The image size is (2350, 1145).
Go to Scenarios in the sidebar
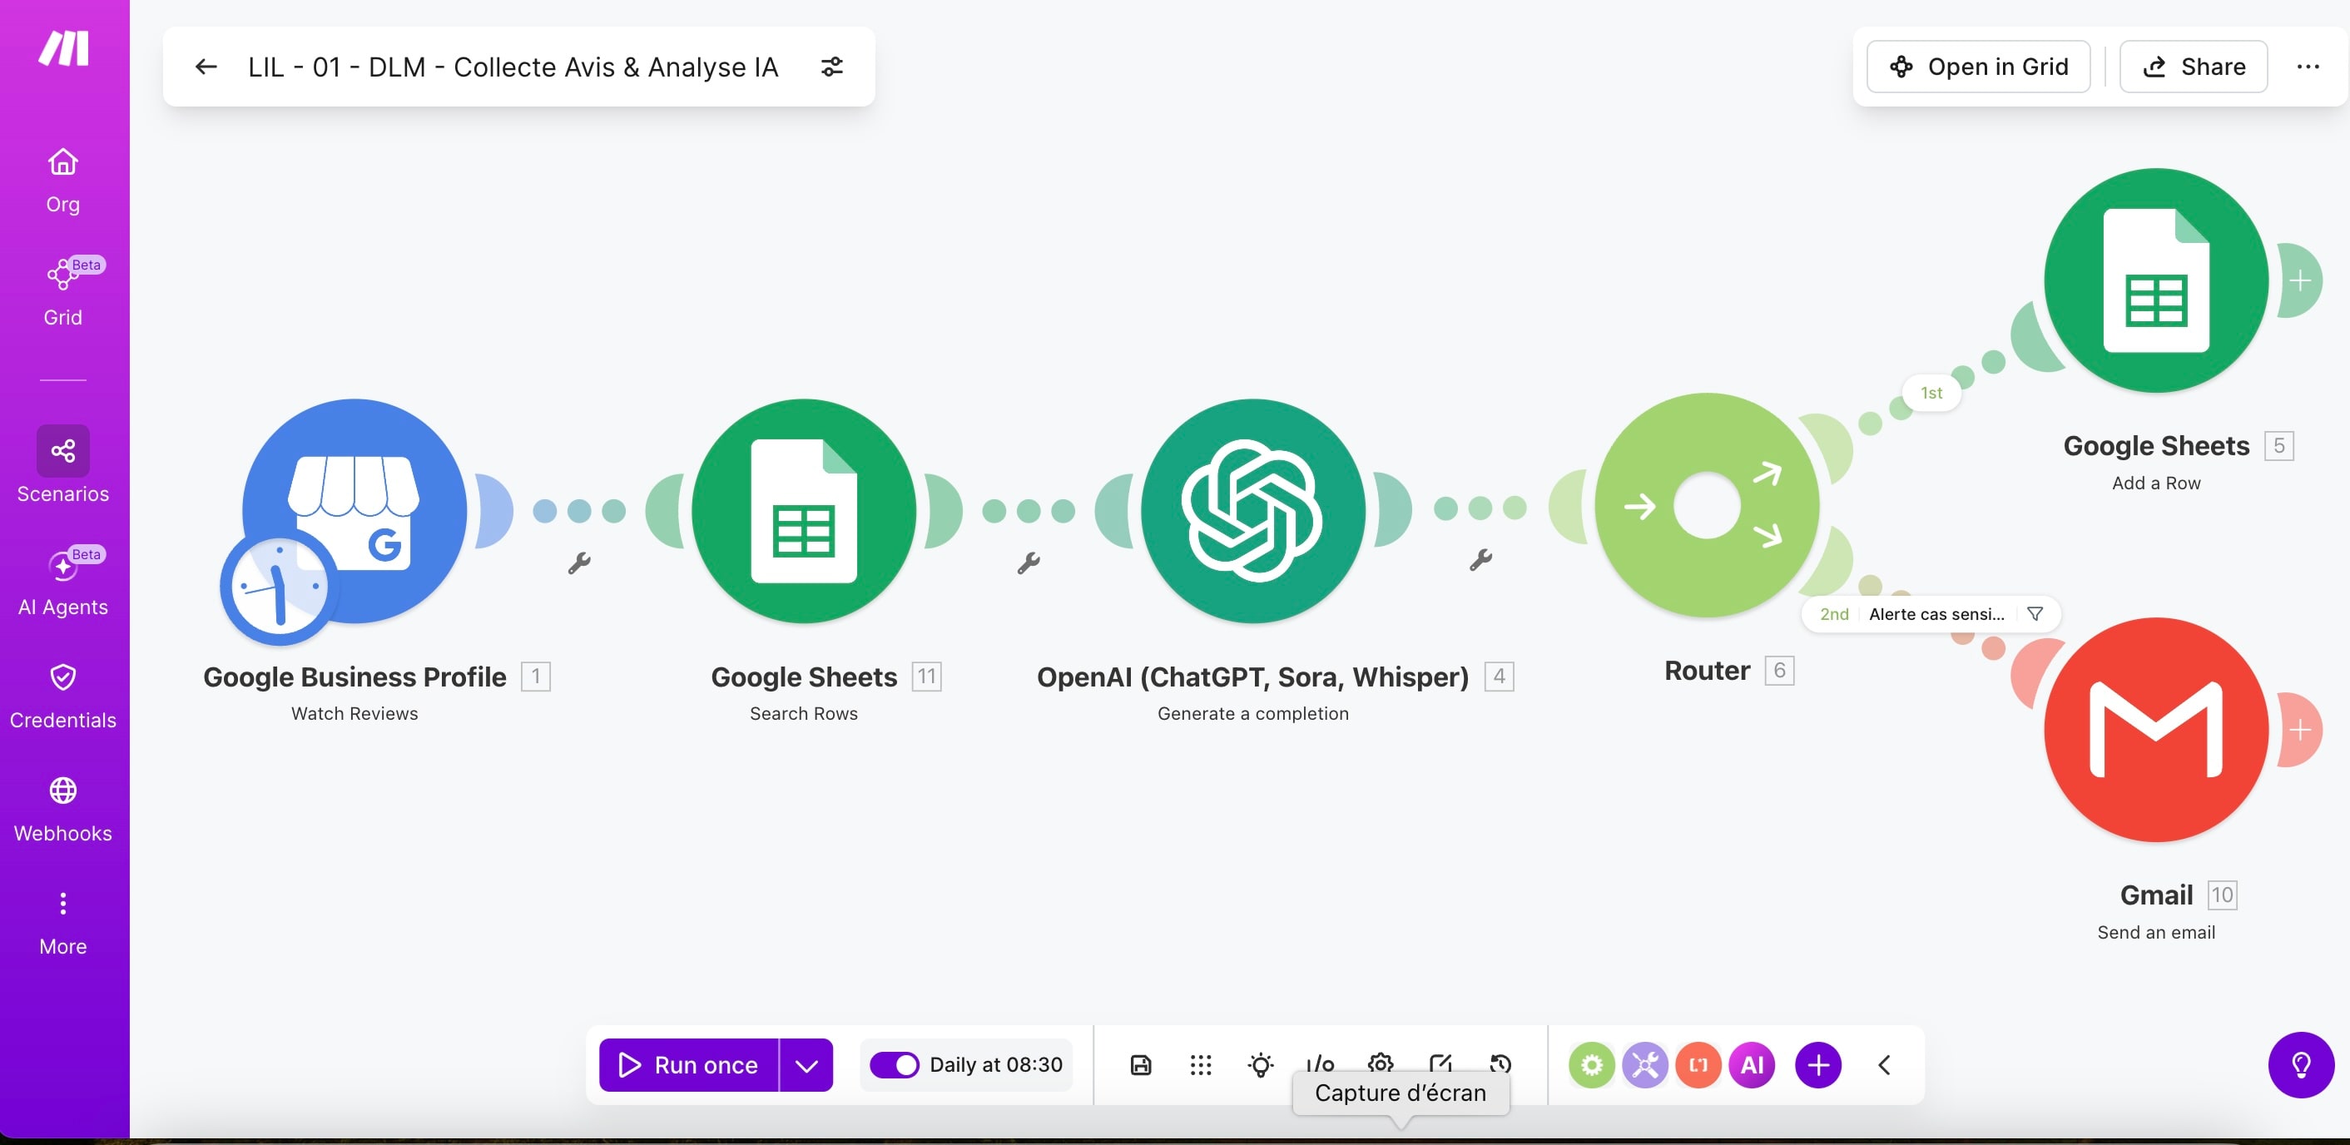click(x=63, y=465)
